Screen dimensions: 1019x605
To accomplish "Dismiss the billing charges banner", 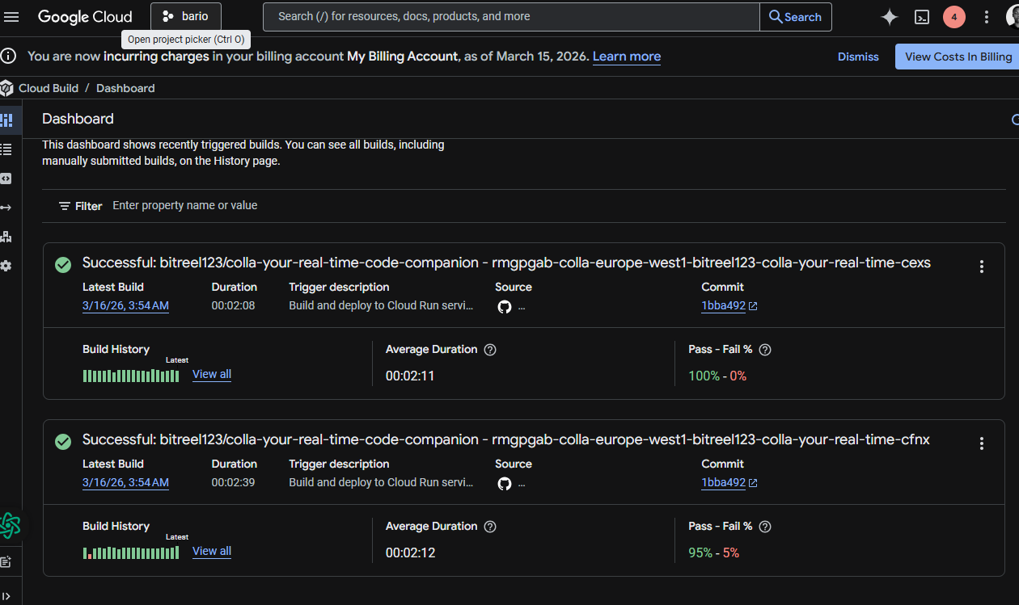I will pyautogui.click(x=858, y=57).
